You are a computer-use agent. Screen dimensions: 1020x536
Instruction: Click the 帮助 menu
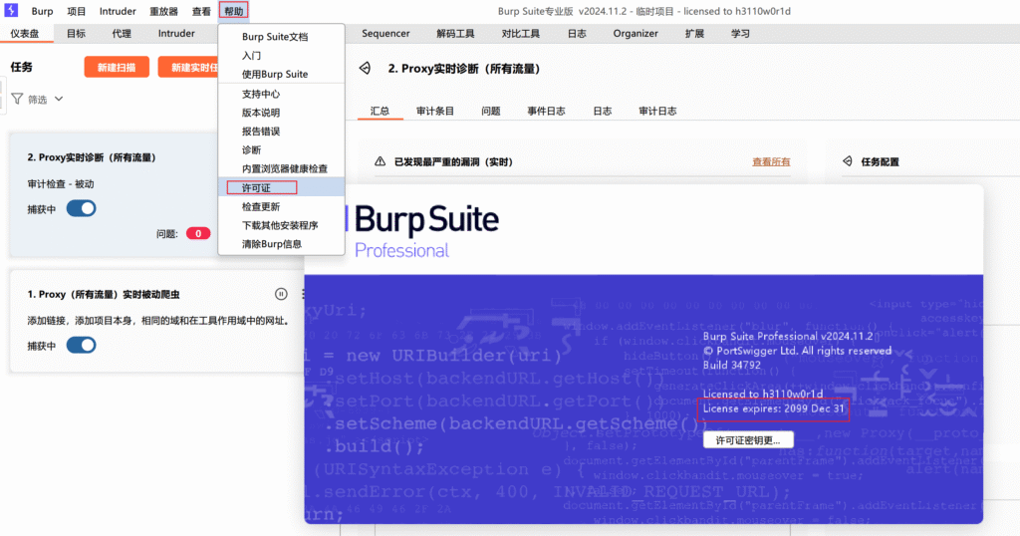click(x=233, y=11)
